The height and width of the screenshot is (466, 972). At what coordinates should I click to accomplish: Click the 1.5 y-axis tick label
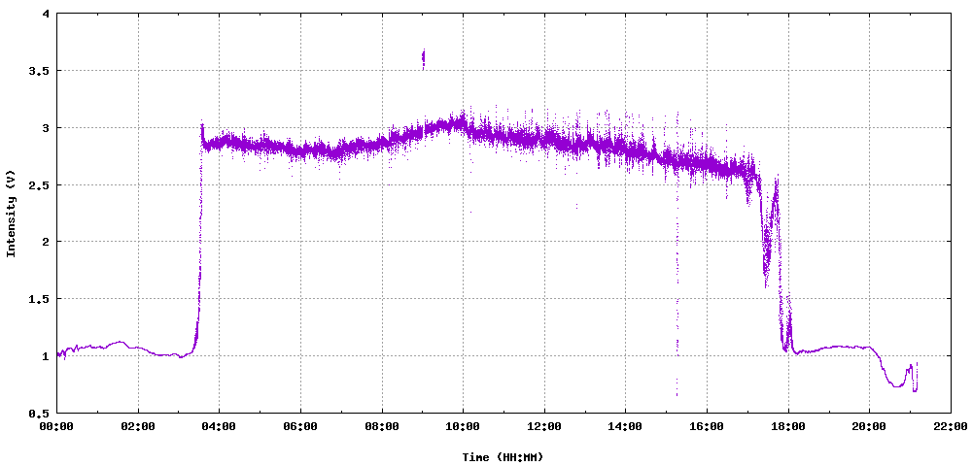coord(39,299)
